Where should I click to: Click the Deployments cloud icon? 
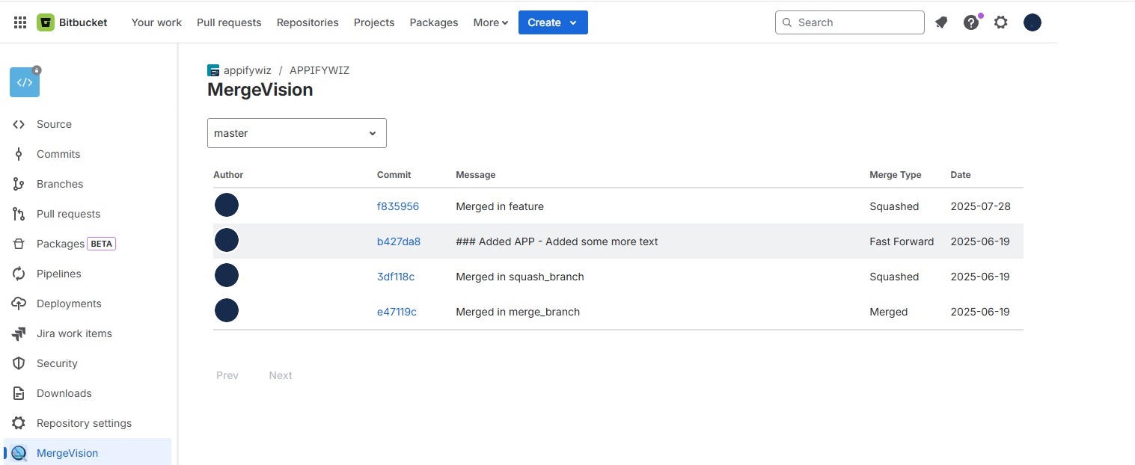pyautogui.click(x=19, y=304)
